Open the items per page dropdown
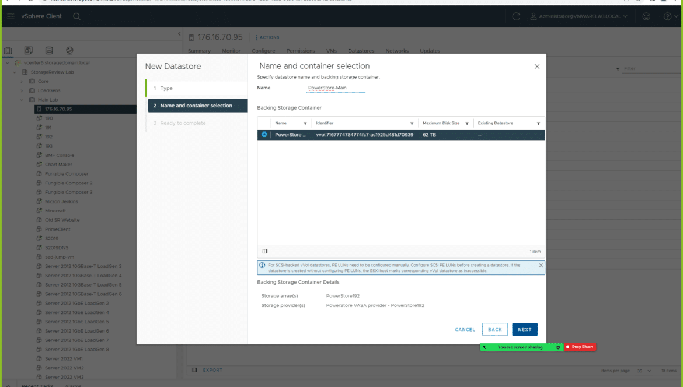The height and width of the screenshot is (387, 683). pyautogui.click(x=644, y=371)
